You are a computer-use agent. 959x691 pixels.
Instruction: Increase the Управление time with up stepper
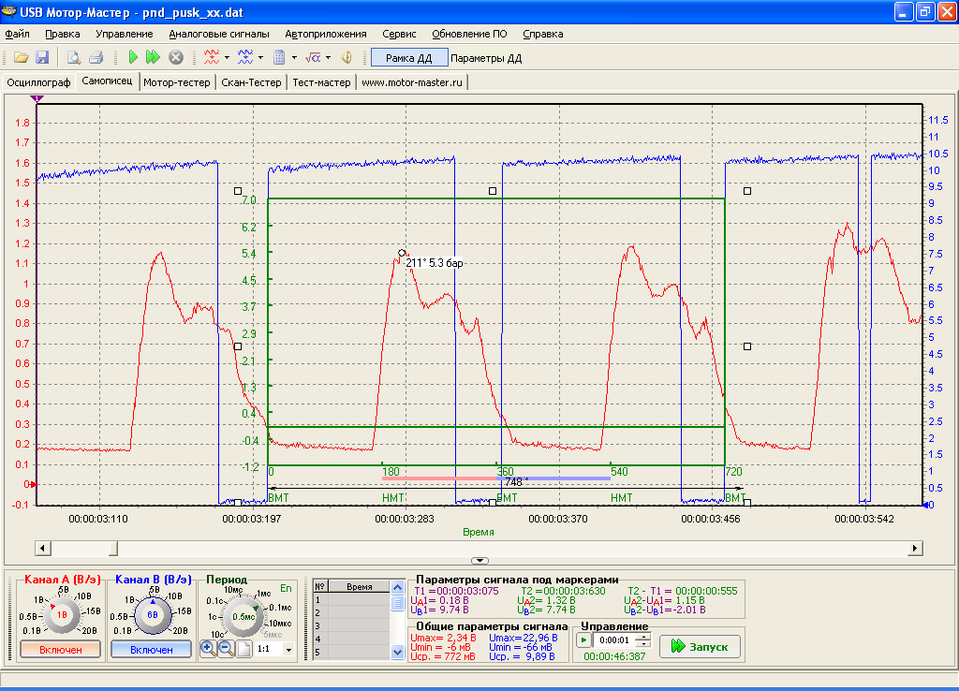pos(642,637)
